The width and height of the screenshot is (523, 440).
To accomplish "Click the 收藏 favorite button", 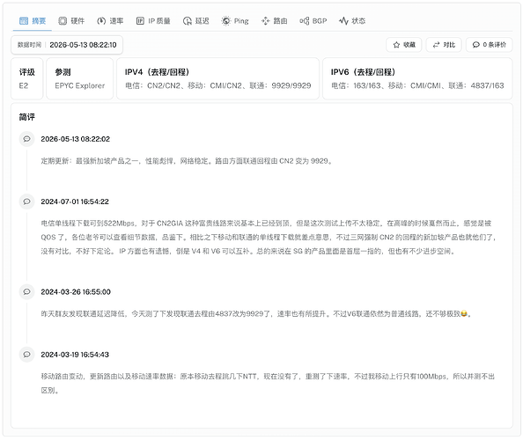I will pyautogui.click(x=404, y=45).
